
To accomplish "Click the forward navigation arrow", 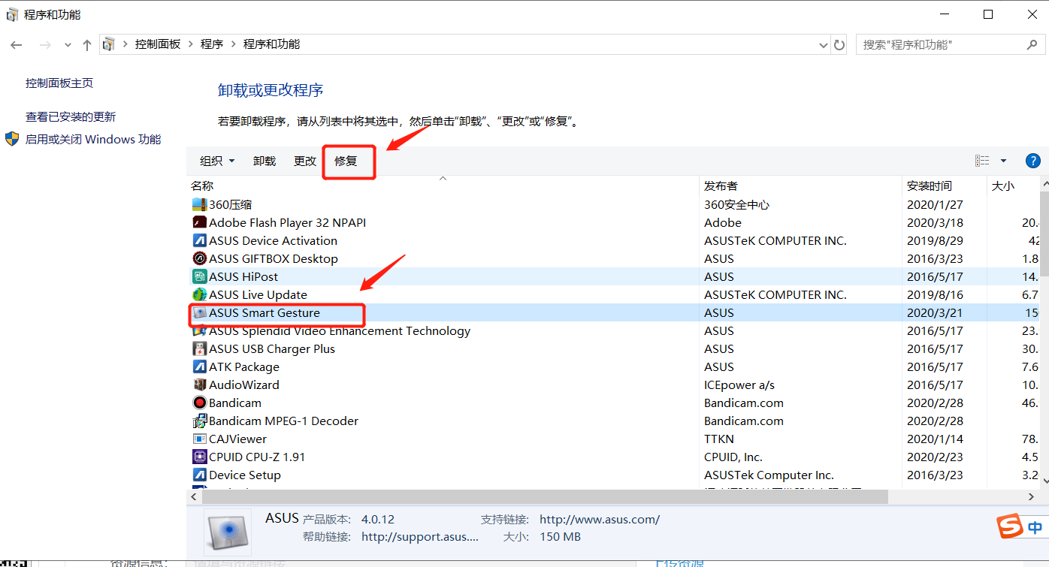I will [45, 45].
